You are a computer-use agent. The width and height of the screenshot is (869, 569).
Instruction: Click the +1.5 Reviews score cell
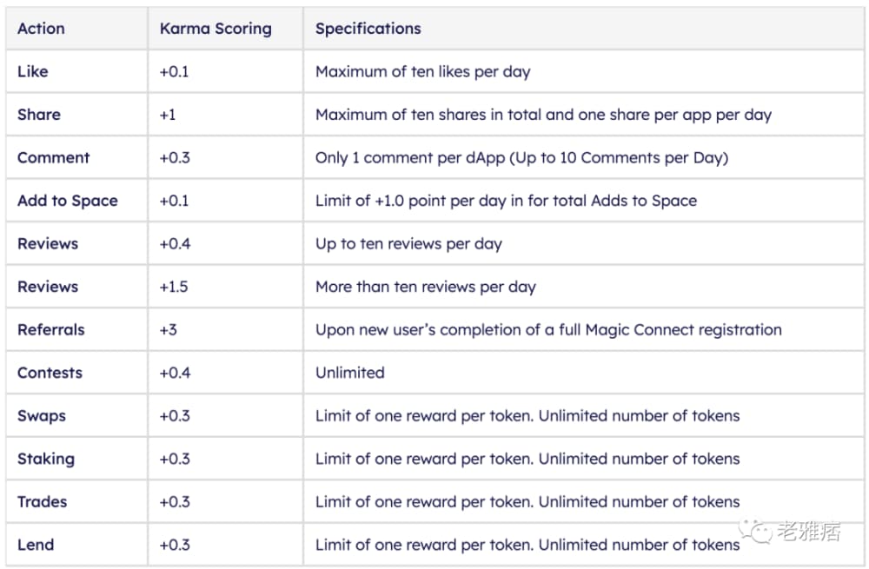pos(174,287)
